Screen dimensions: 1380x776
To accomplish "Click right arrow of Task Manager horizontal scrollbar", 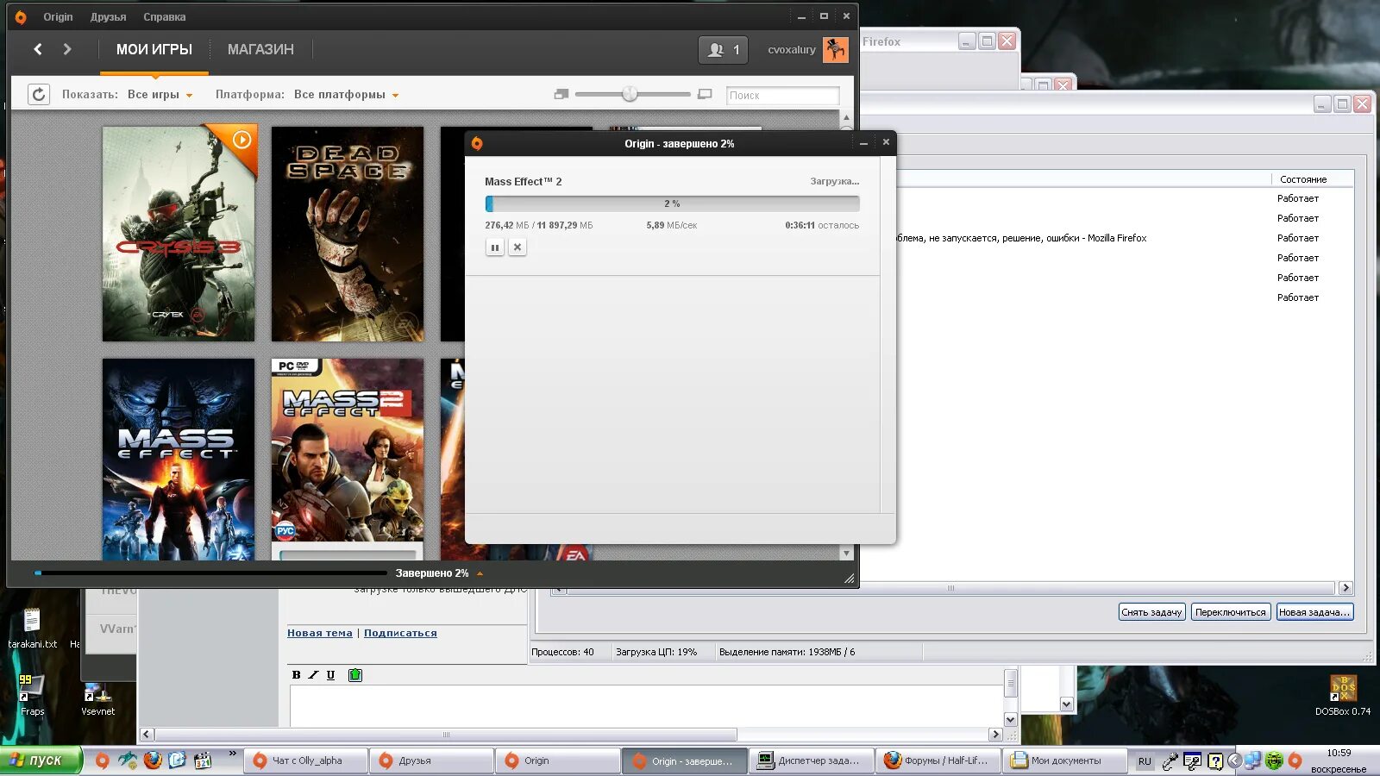I will pyautogui.click(x=1345, y=588).
